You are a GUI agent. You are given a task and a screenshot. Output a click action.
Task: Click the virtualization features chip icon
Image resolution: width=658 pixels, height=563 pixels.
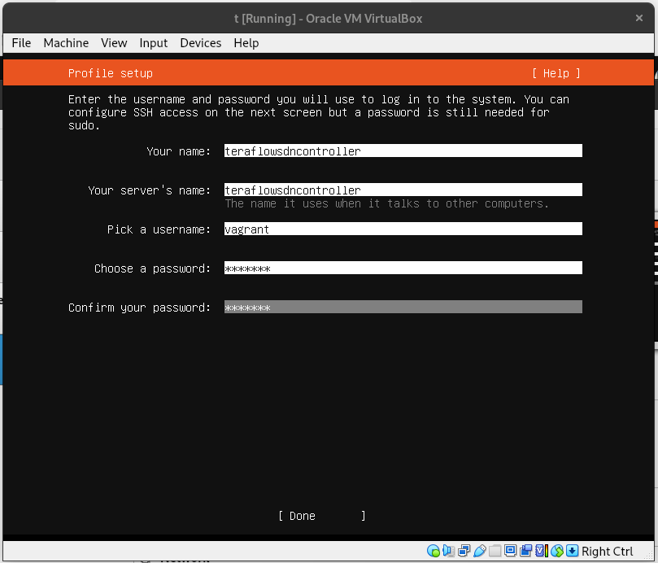pyautogui.click(x=540, y=551)
